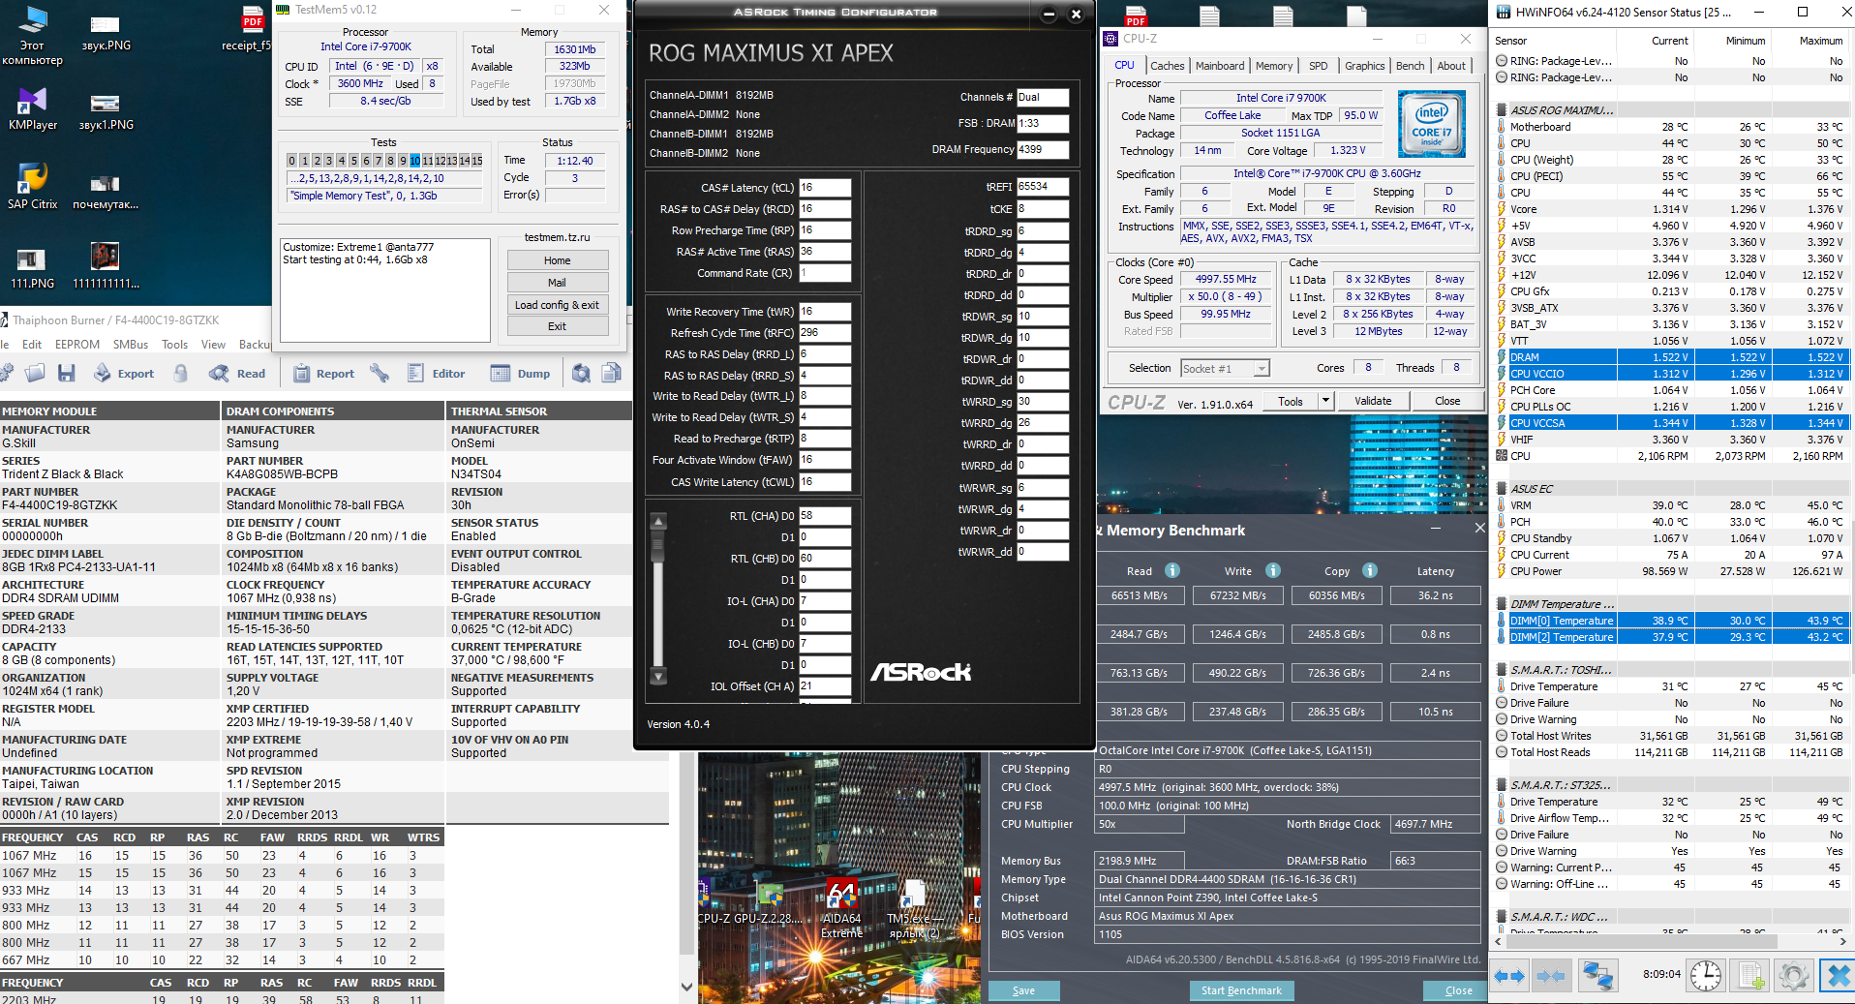This screenshot has width=1855, height=1004.
Task: Click Start Benchmark in AIDA64
Action: 1241,990
